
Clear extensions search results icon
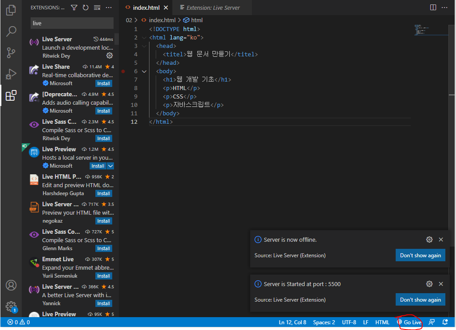pos(97,8)
